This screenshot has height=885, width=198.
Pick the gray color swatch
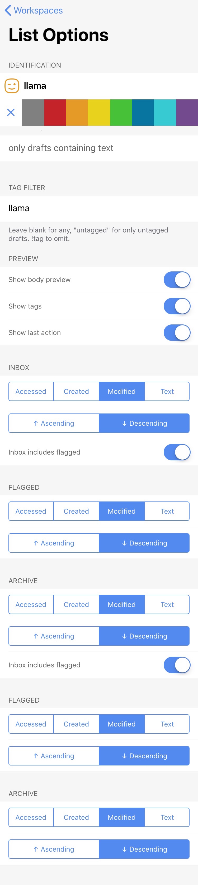pyautogui.click(x=33, y=112)
